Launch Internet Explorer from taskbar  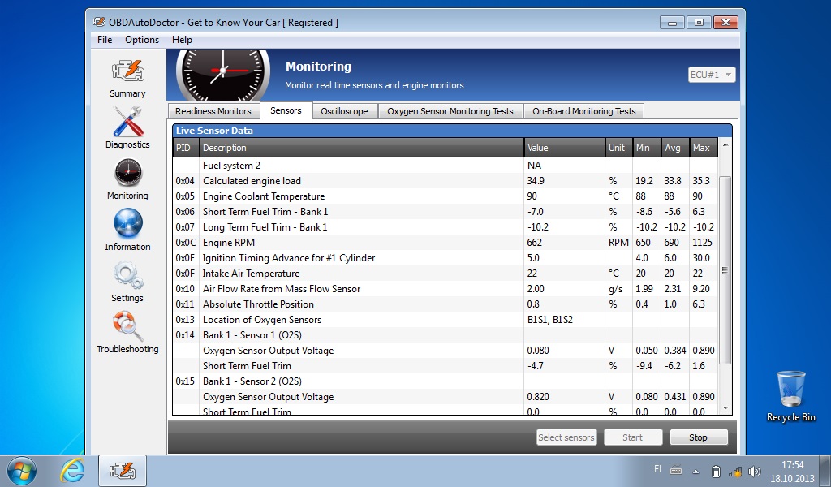(x=72, y=471)
